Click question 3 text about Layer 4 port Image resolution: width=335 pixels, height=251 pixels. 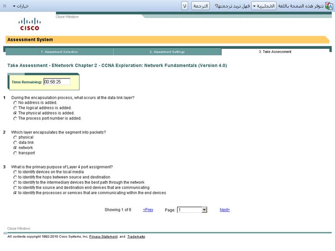pos(62,167)
